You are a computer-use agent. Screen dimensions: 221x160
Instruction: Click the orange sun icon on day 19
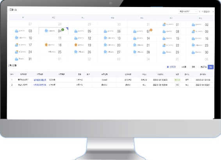tap(76, 45)
